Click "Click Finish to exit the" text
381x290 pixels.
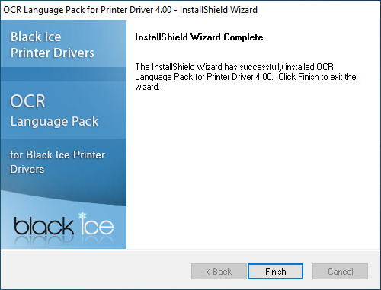point(317,77)
